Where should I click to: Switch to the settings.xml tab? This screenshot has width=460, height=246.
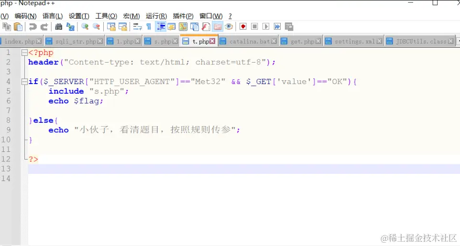point(355,42)
